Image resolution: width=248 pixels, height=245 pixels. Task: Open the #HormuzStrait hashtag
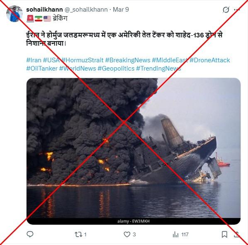[83, 60]
